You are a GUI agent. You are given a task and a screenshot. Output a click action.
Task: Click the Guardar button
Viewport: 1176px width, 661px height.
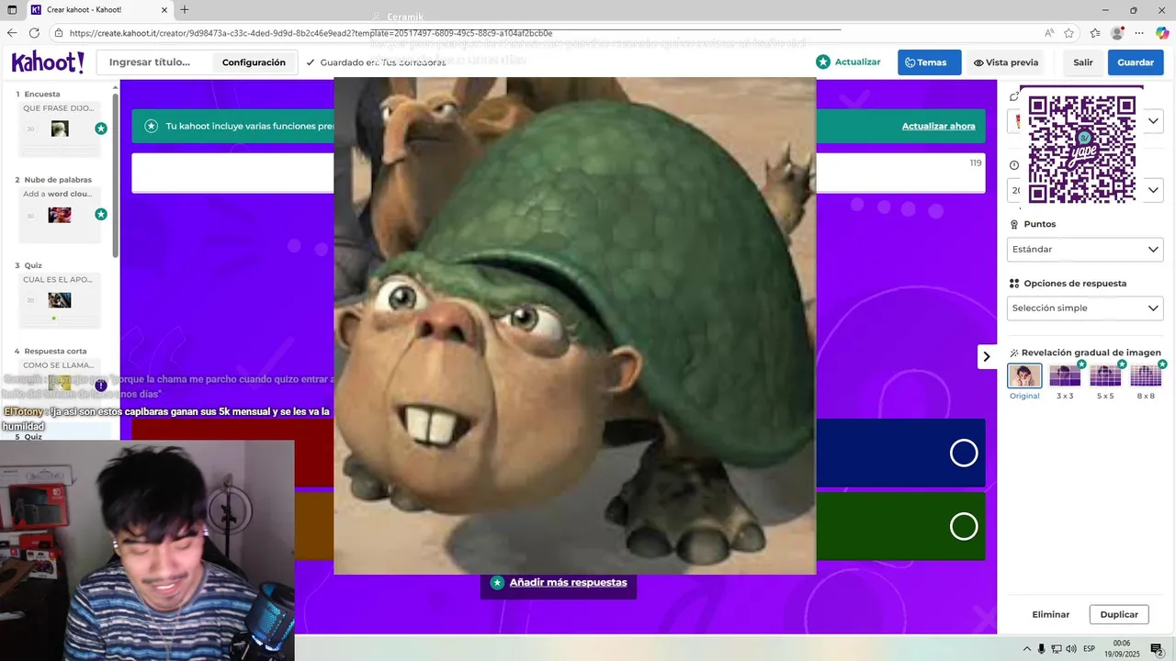pos(1136,62)
